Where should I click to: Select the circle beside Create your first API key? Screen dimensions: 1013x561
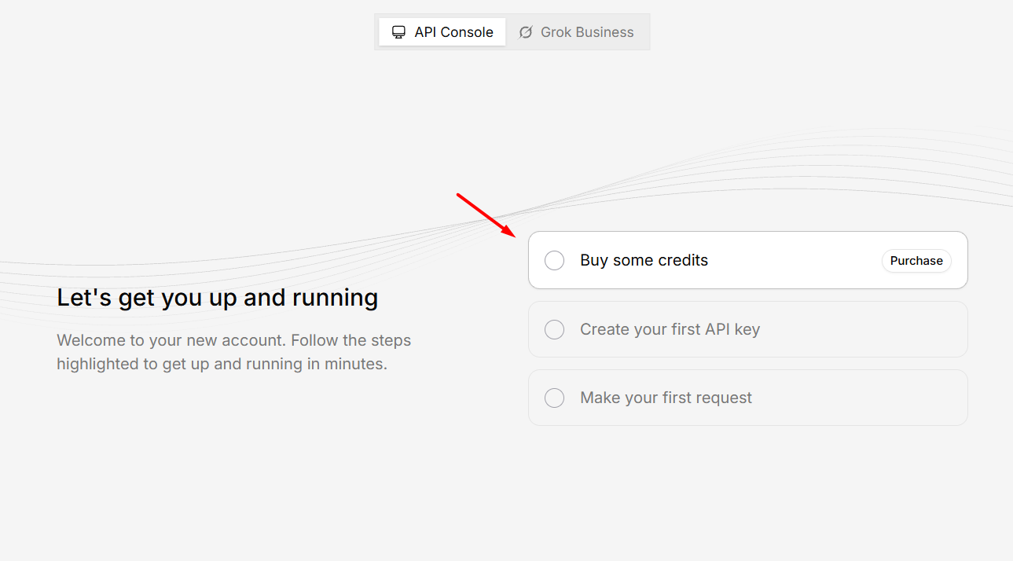coord(554,329)
